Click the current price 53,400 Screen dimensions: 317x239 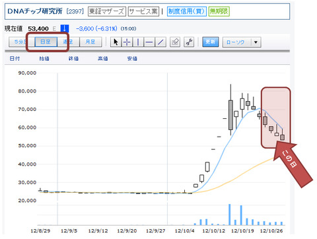38,28
